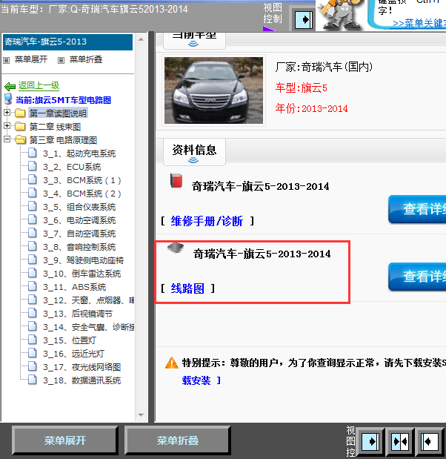Click the mechanic mascot icon
446x459 pixels.
point(341,15)
